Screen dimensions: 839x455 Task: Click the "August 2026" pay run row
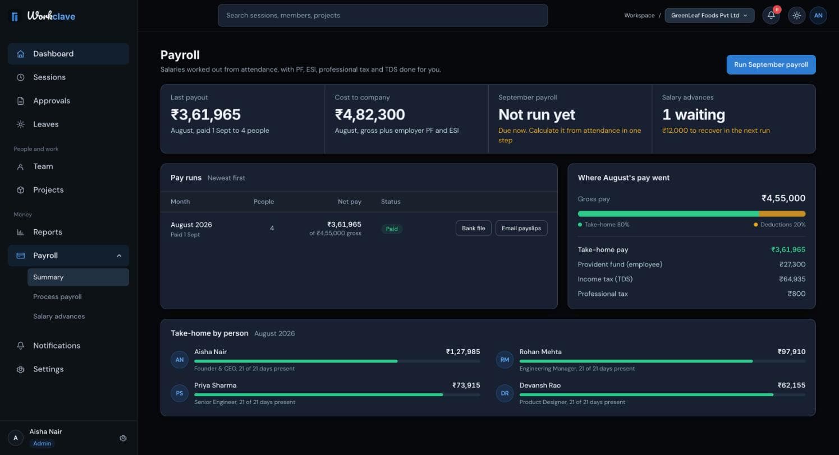[359, 229]
